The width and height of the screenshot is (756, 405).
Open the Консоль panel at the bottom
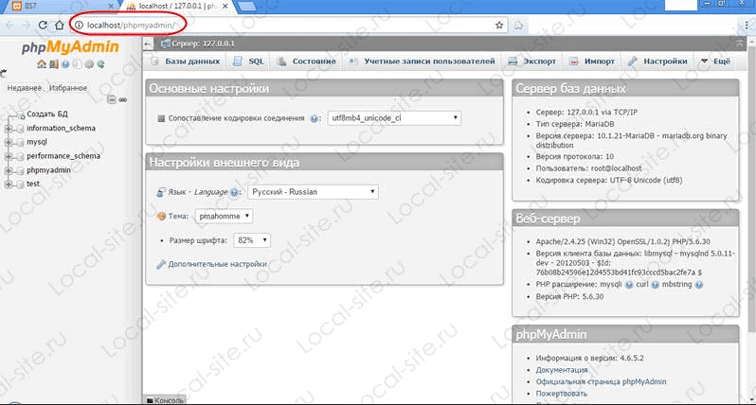tap(165, 400)
